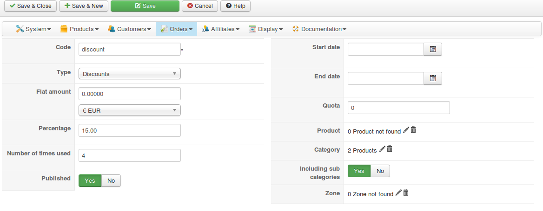Select Yes for Published
Screen dimensions: 543x211
pos(90,180)
